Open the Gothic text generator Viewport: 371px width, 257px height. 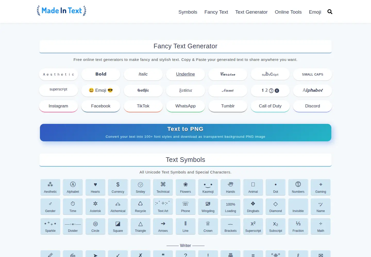pos(143,90)
